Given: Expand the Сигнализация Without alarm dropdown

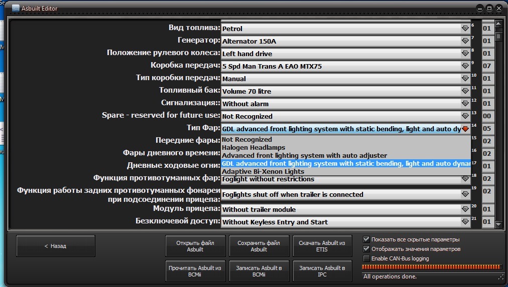Looking at the screenshot, I should point(346,104).
